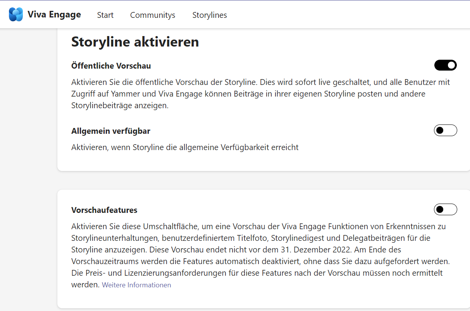Screen dimensions: 470x311
Task: Open the Start tab
Action: coord(105,15)
